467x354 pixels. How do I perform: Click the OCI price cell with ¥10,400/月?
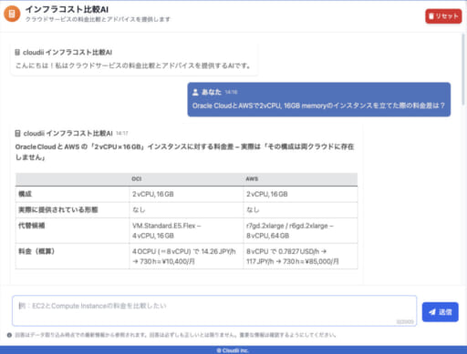186,257
